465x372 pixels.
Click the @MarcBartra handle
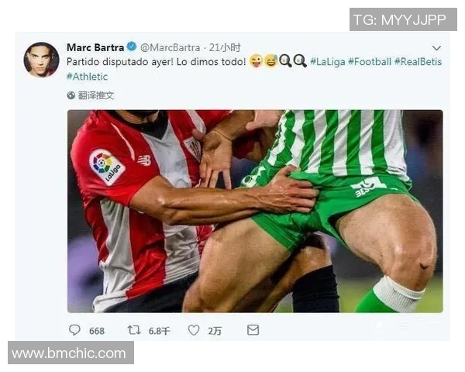pyautogui.click(x=170, y=47)
